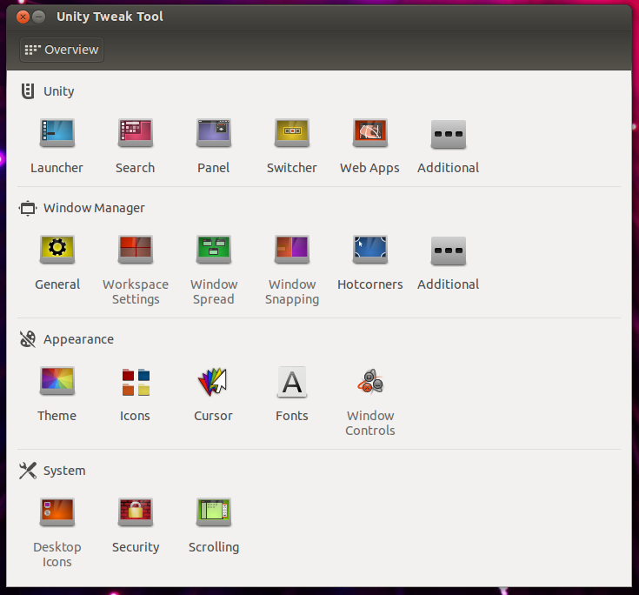
Task: Open the Launcher settings icon
Action: [57, 132]
